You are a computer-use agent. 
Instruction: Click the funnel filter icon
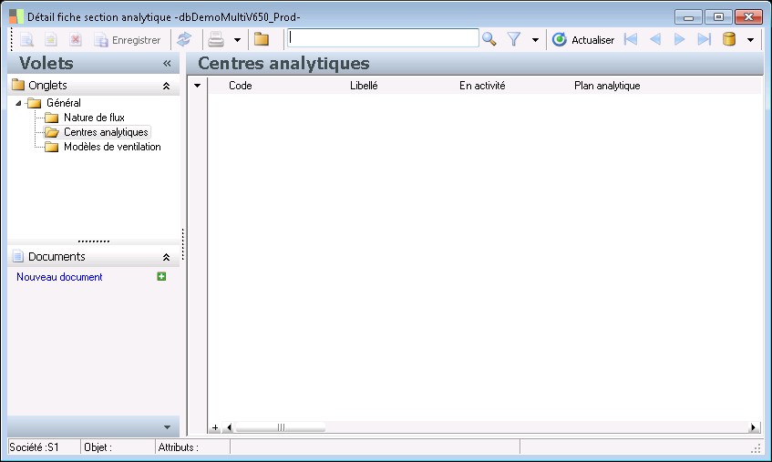pyautogui.click(x=513, y=39)
